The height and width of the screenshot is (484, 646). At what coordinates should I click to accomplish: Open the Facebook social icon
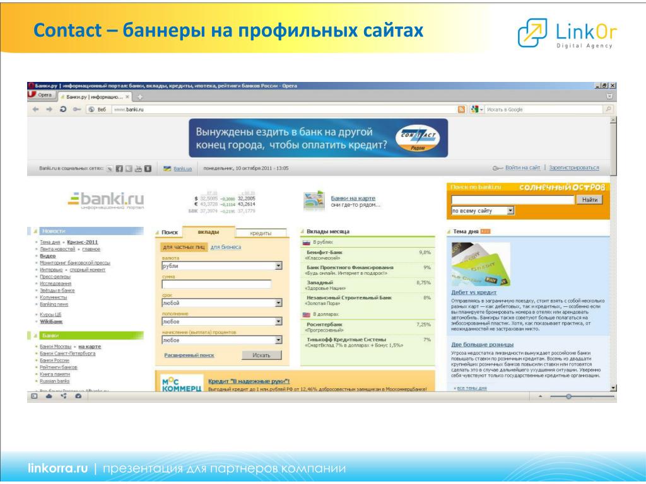[x=119, y=168]
